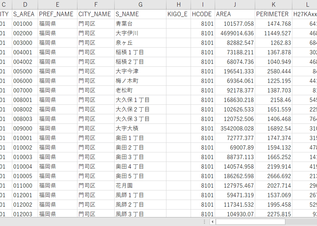This screenshot has width=317, height=226.
Task: Select cell 老松町
Action: point(140,90)
